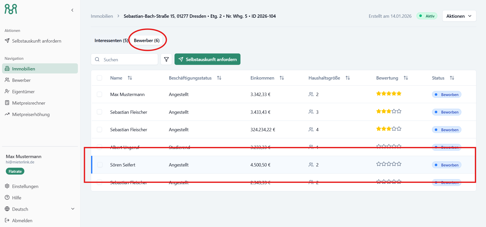The height and width of the screenshot is (227, 486).
Task: Sort by Haushaltsgröße column arrows
Action: [348, 78]
